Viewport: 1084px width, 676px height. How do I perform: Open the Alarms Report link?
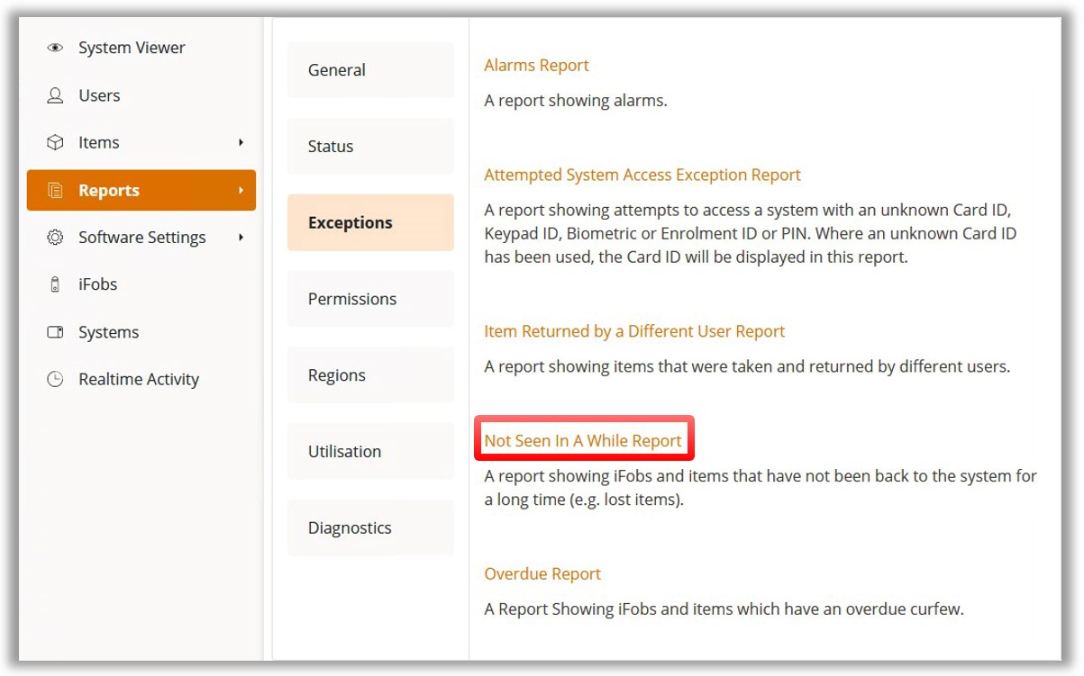pyautogui.click(x=536, y=66)
